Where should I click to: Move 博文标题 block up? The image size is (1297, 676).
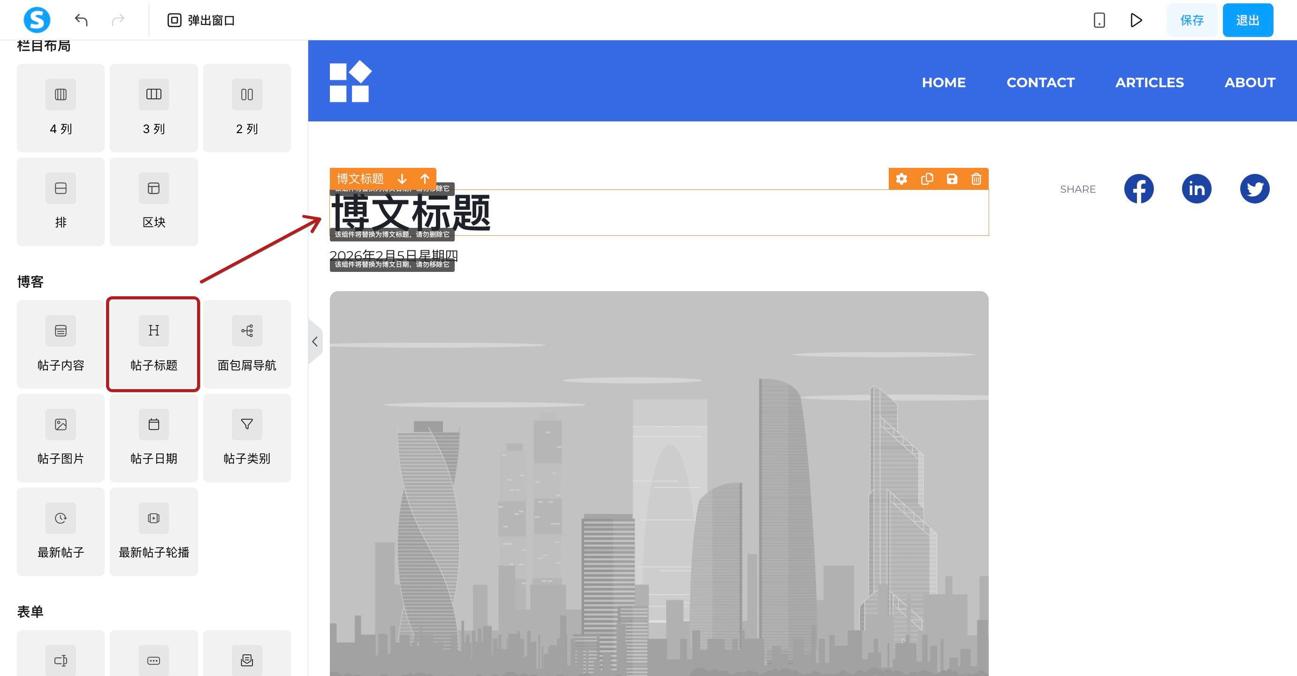pos(425,179)
